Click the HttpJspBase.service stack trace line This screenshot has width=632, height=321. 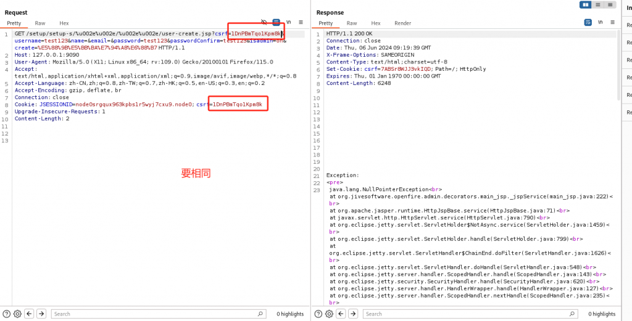coord(450,211)
